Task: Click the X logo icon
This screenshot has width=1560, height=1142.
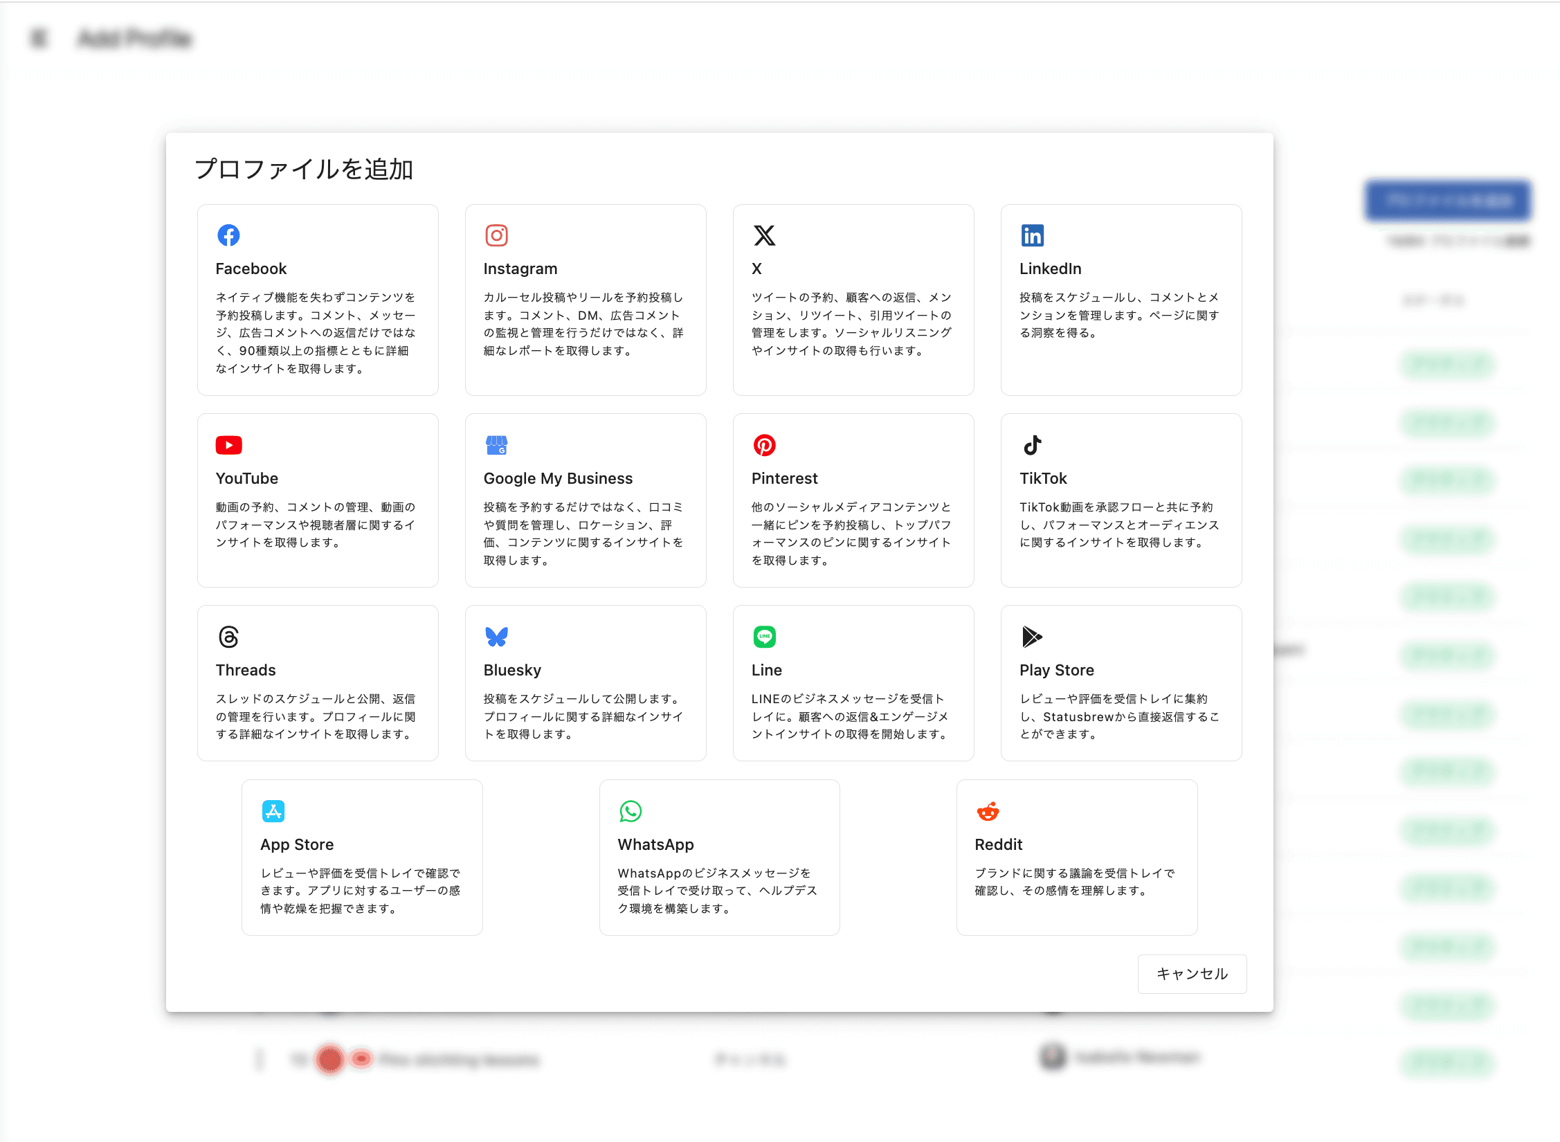Action: point(764,235)
